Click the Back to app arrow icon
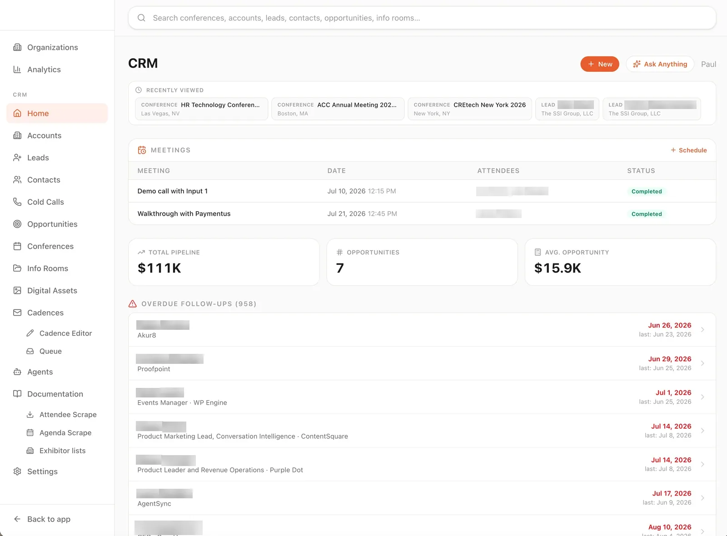This screenshot has height=536, width=727. pos(17,519)
